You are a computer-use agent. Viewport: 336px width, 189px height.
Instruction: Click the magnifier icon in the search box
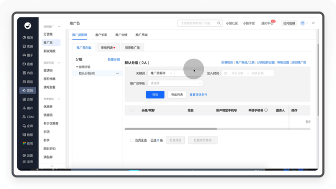pos(219,23)
